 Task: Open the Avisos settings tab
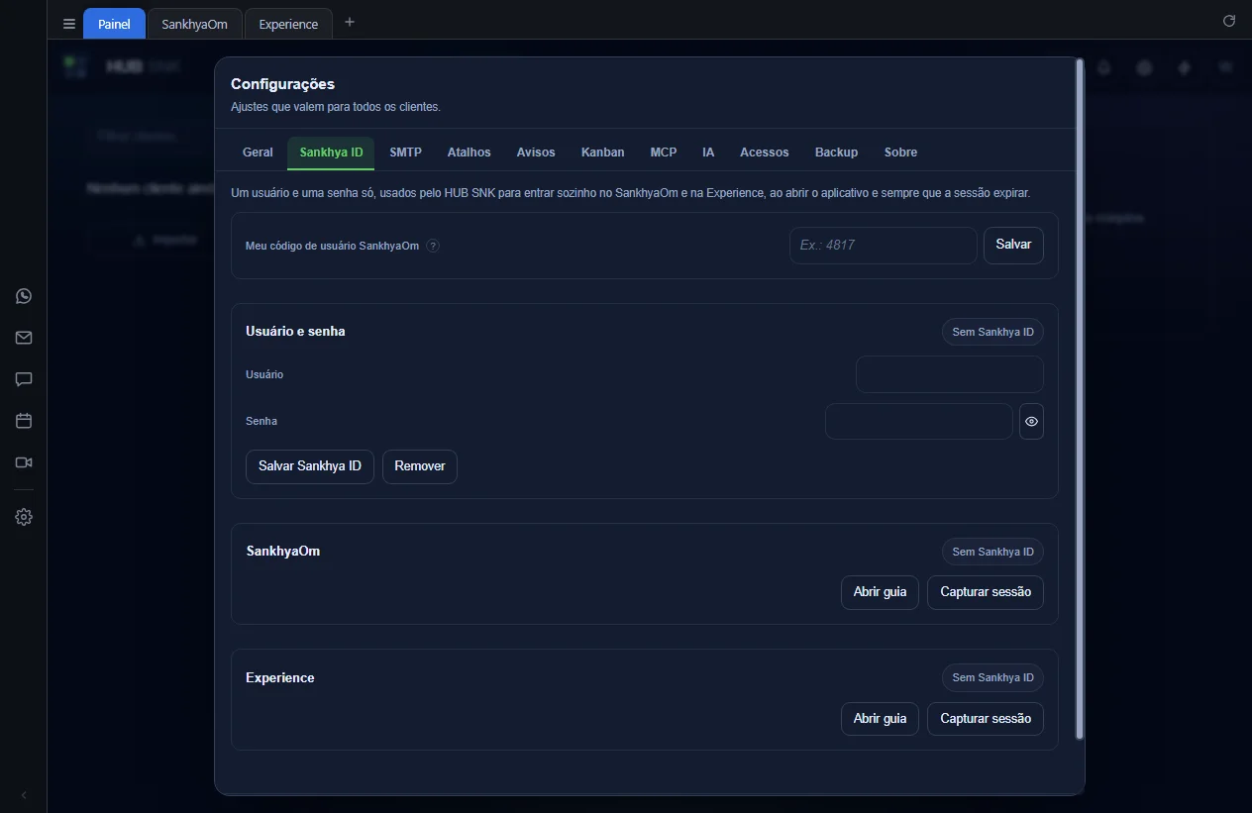pyautogui.click(x=536, y=152)
